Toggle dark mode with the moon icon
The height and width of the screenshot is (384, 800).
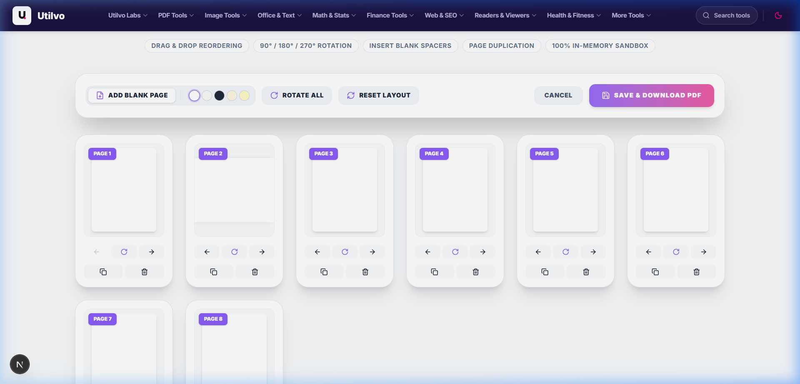click(x=778, y=15)
